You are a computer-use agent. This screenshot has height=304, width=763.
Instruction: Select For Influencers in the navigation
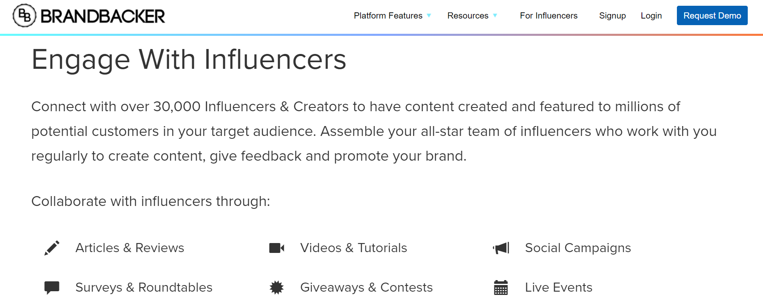pos(549,16)
